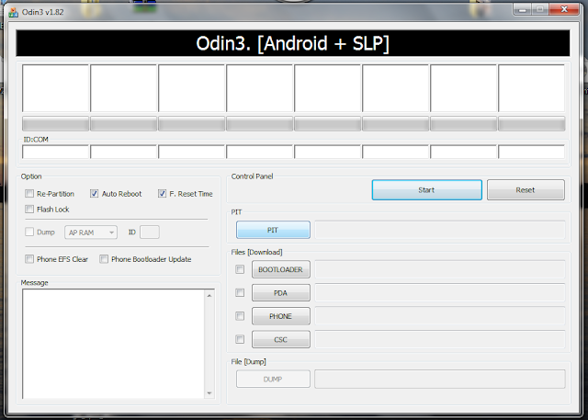
Task: Click the Message box scroll up arrow
Action: pos(209,296)
